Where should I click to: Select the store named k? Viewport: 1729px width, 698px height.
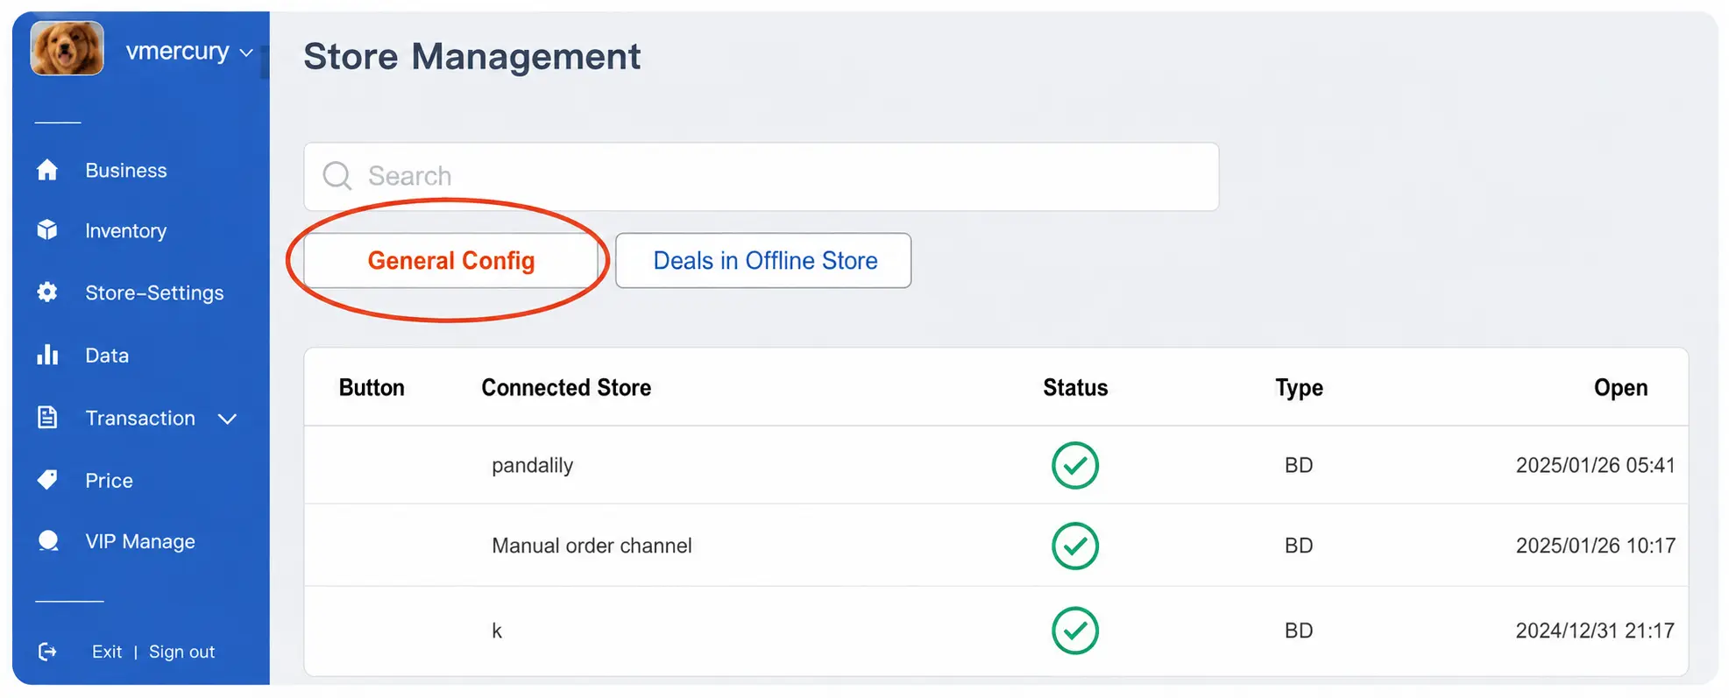click(497, 631)
